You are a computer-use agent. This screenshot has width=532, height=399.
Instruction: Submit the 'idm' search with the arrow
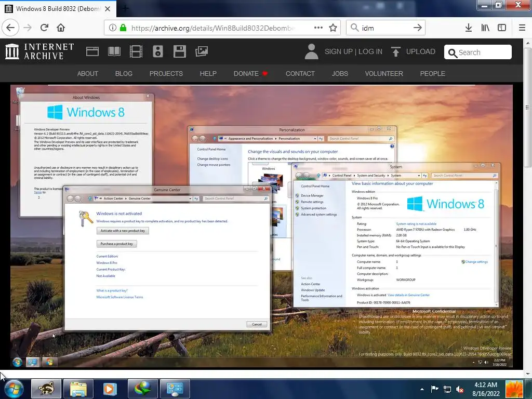click(x=418, y=28)
